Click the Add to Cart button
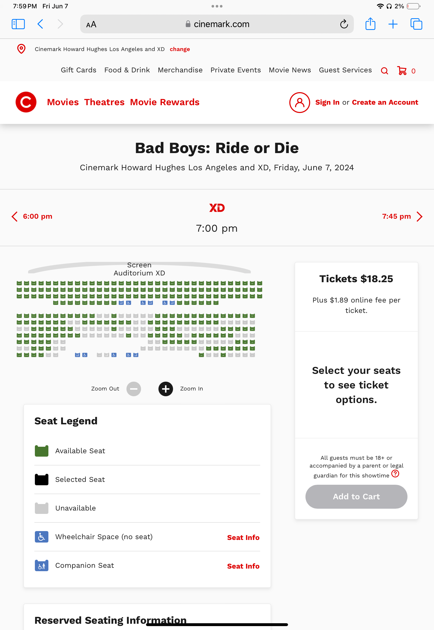434x630 pixels. 356,497
